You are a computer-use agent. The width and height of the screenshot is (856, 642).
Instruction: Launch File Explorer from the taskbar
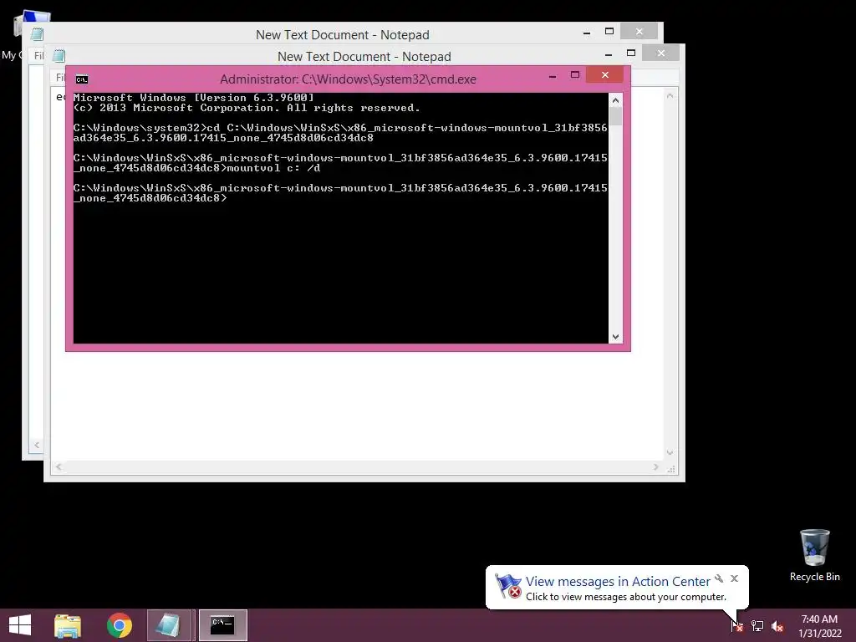pos(68,625)
